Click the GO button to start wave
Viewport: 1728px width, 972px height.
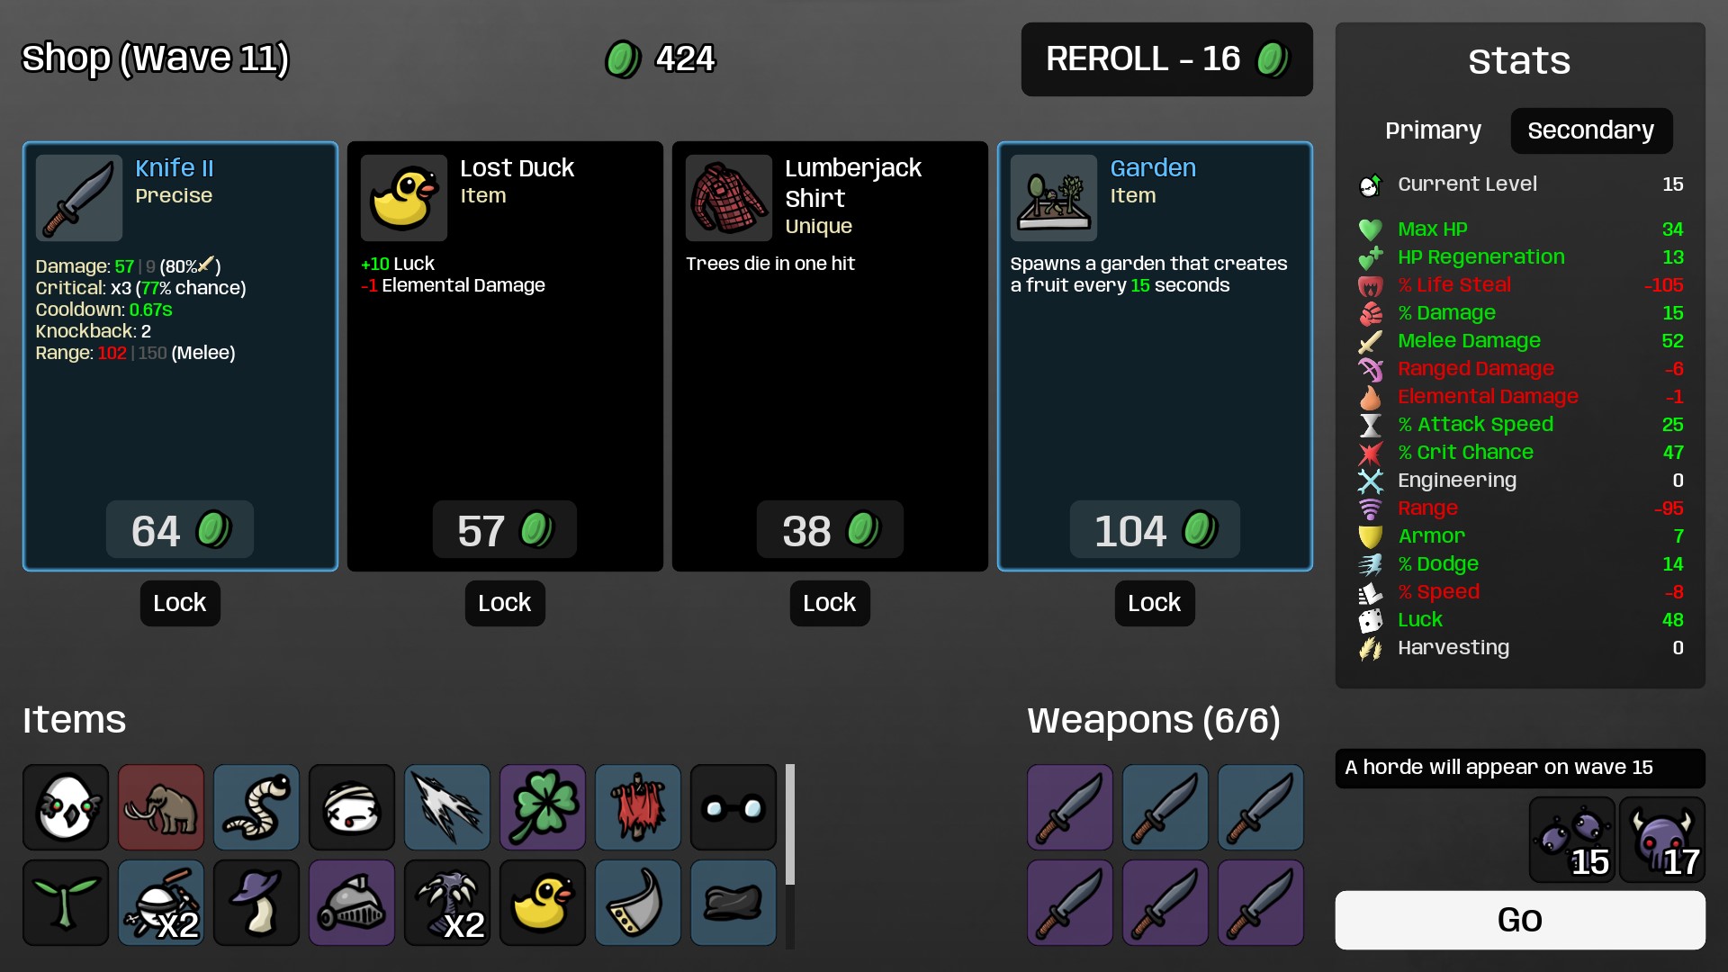tap(1520, 920)
